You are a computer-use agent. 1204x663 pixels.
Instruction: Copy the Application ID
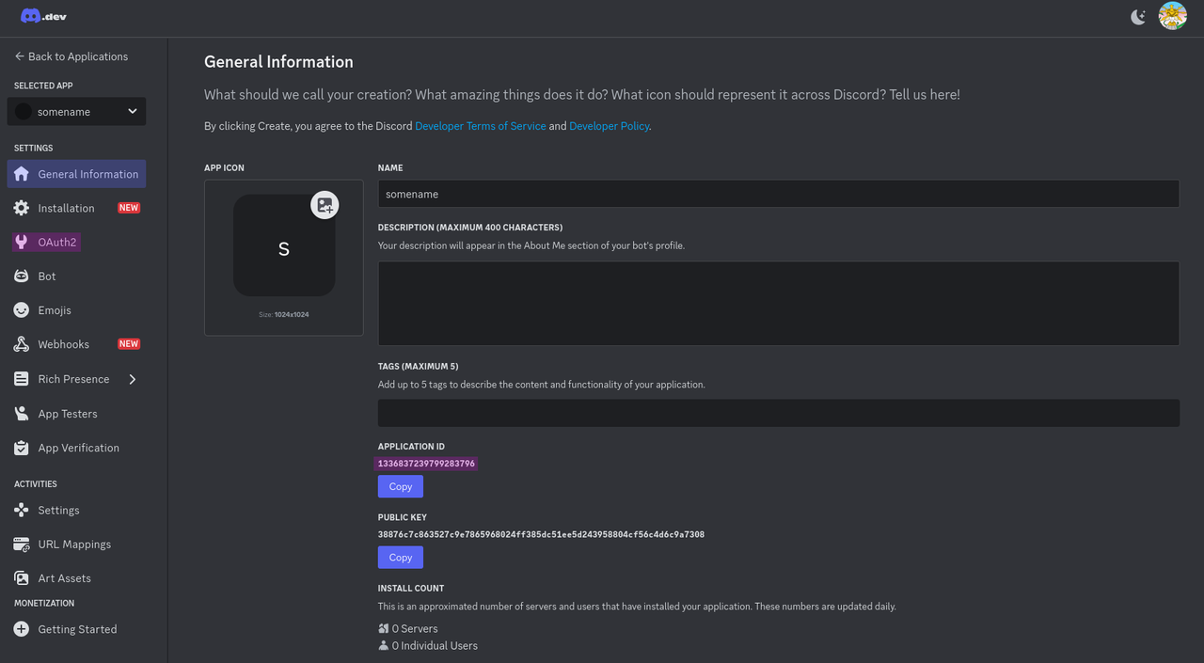(x=401, y=486)
